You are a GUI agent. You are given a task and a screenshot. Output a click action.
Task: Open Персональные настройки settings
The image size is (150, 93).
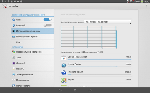[x=32, y=52]
